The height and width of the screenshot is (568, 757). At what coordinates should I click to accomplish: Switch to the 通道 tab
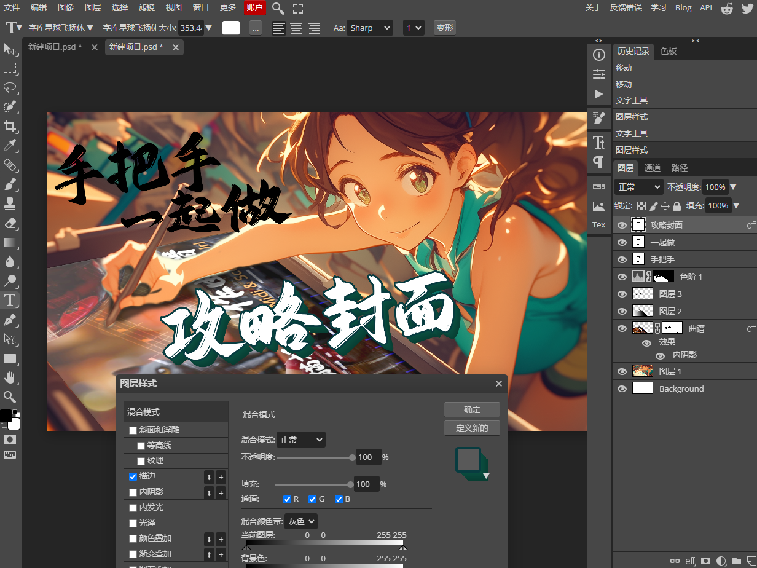(653, 168)
